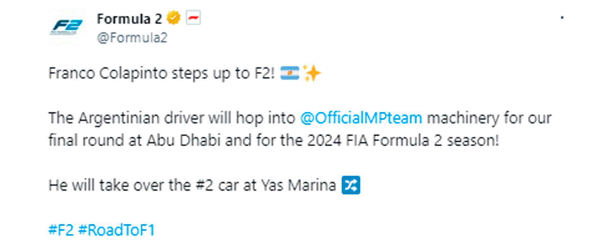This screenshot has height=248, width=606.
Task: Click the Formula 2 display name
Action: (x=129, y=19)
